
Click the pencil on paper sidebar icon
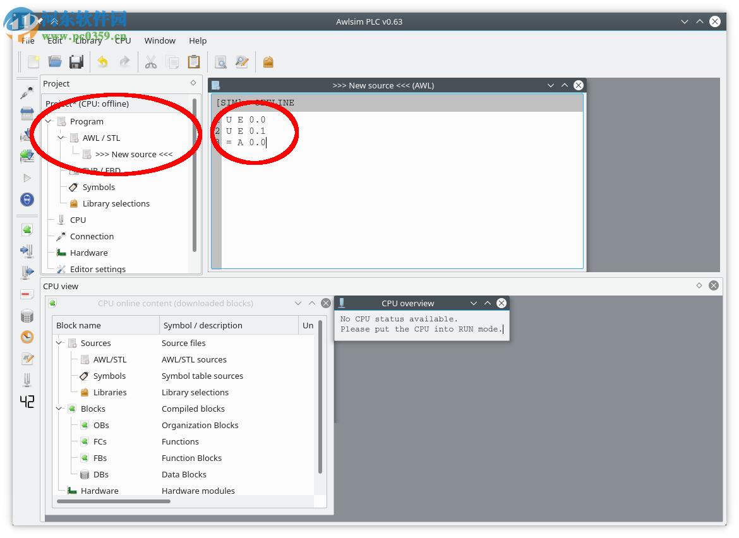click(x=27, y=359)
